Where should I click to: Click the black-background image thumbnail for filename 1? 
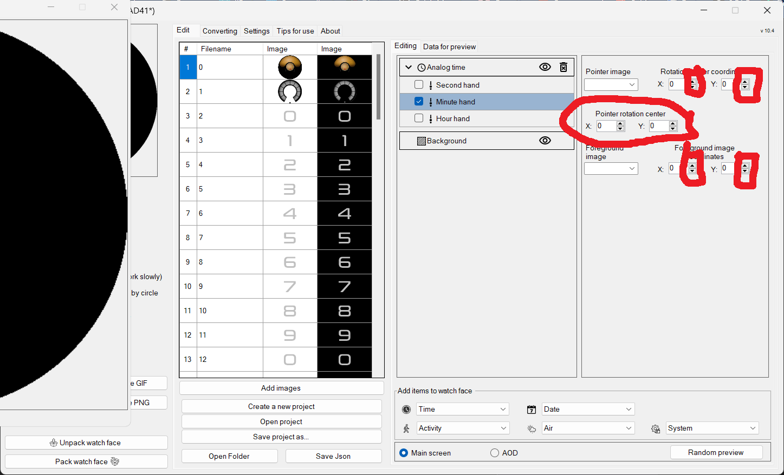tap(345, 91)
